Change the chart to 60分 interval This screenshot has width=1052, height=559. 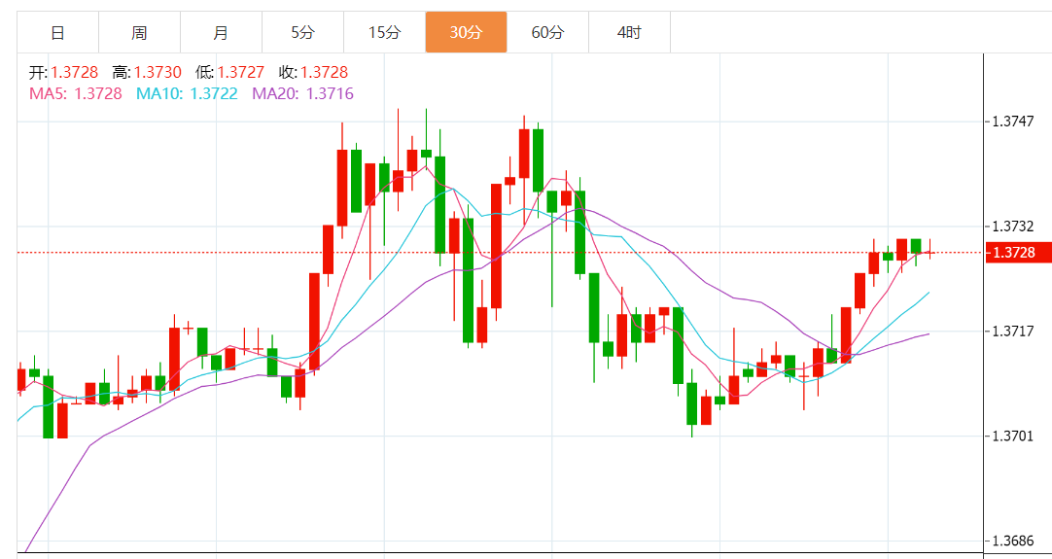tap(547, 33)
